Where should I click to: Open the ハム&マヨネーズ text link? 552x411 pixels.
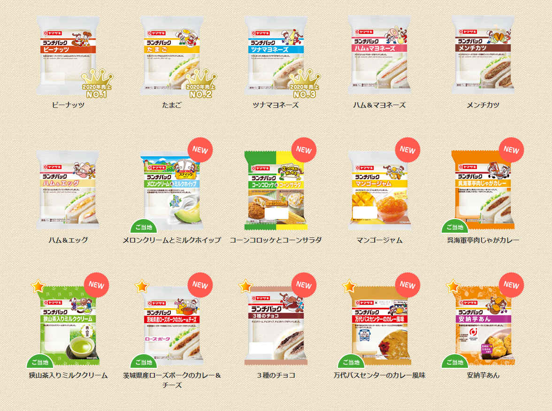pyautogui.click(x=379, y=105)
